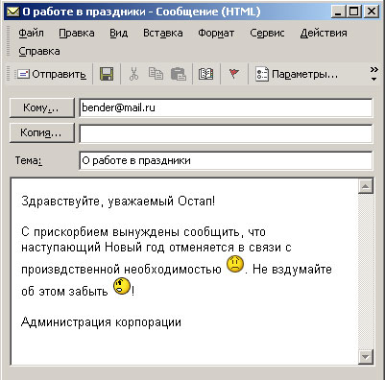Click the paste clipboard icon
Screen dimensions: 385x380
[179, 74]
